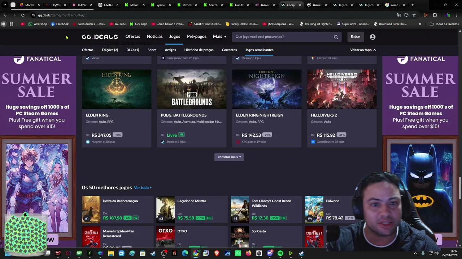Open the YouTube bookmark
The width and height of the screenshot is (462, 259).
[x=117, y=24]
